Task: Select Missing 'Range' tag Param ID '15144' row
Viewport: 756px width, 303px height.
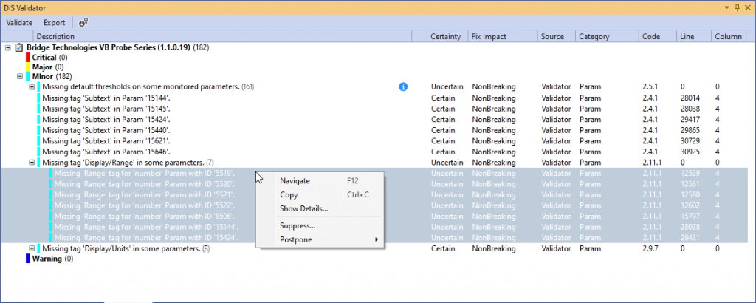Action: coord(374,227)
